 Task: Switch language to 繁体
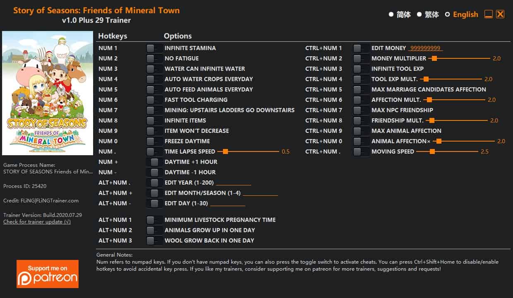coord(428,14)
